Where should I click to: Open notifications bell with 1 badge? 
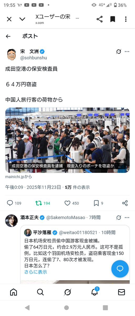point(95,291)
